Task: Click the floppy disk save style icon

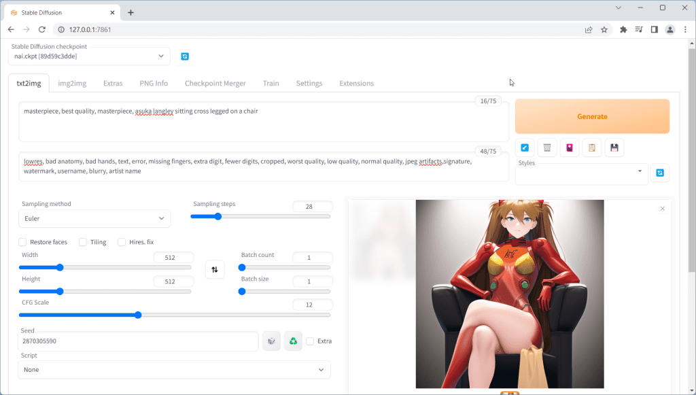Action: 614,148
